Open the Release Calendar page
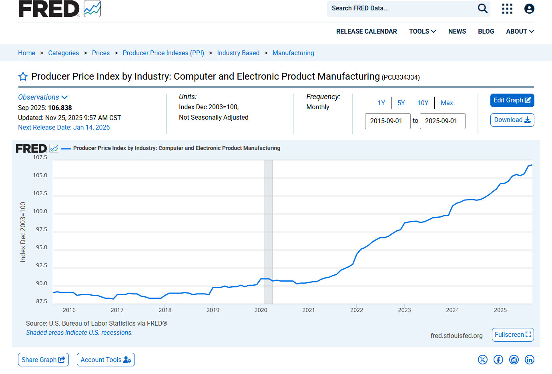 (x=367, y=31)
